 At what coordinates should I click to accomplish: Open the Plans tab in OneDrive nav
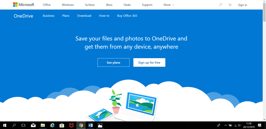click(66, 16)
